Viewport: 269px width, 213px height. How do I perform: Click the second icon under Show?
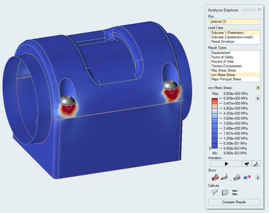[225, 177]
